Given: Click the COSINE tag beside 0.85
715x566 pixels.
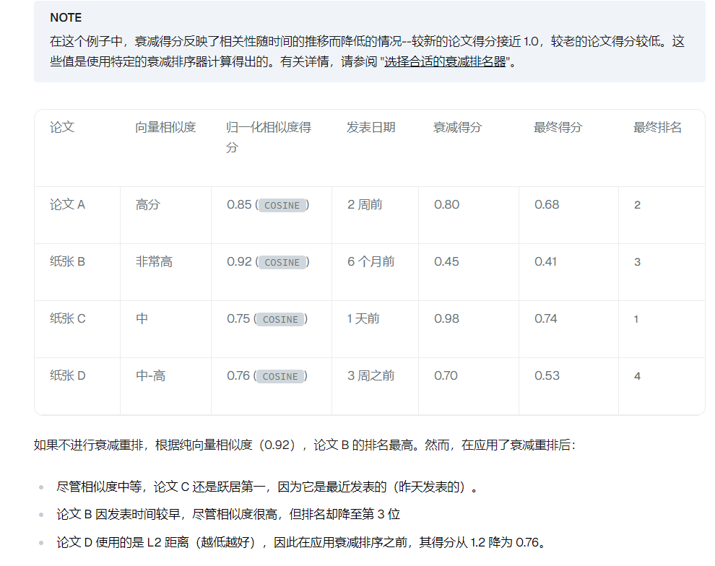Looking at the screenshot, I should (282, 206).
